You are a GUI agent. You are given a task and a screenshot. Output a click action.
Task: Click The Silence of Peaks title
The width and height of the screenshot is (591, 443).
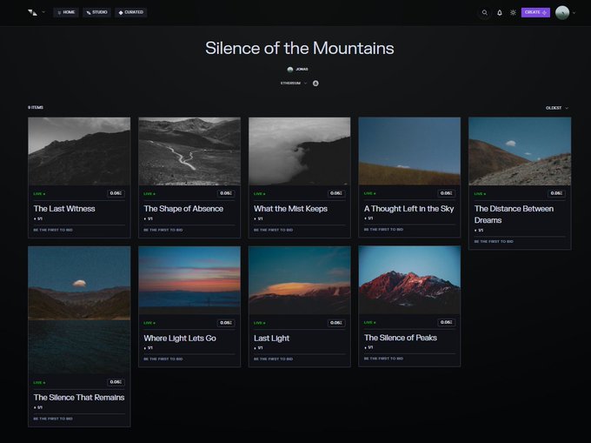pos(401,338)
